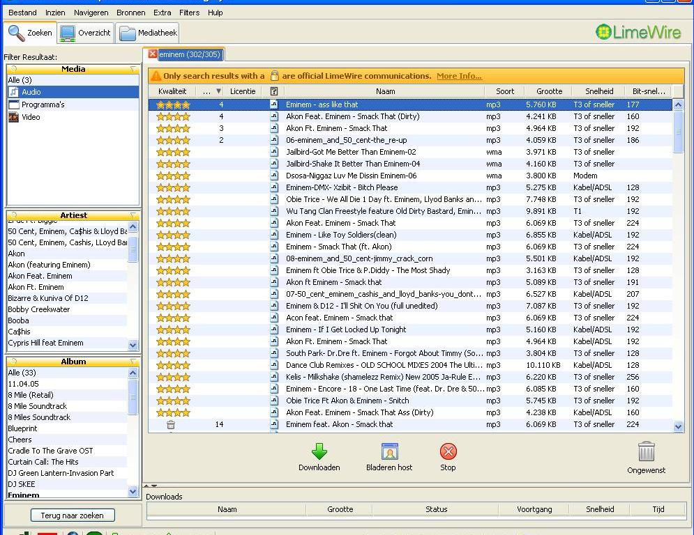Image resolution: width=694 pixels, height=535 pixels.
Task: Click the Bladeren host icon
Action: click(x=389, y=452)
